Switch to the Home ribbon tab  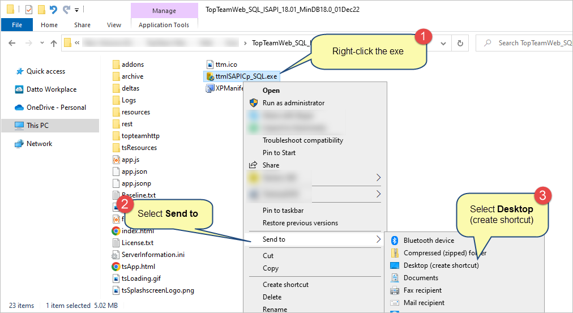49,25
